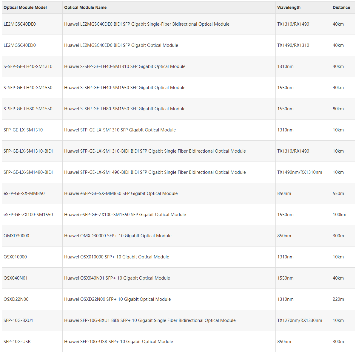Screen dimensions: 356x355
Task: Select the LE2MGSC40DE0 model cell
Action: [32, 24]
